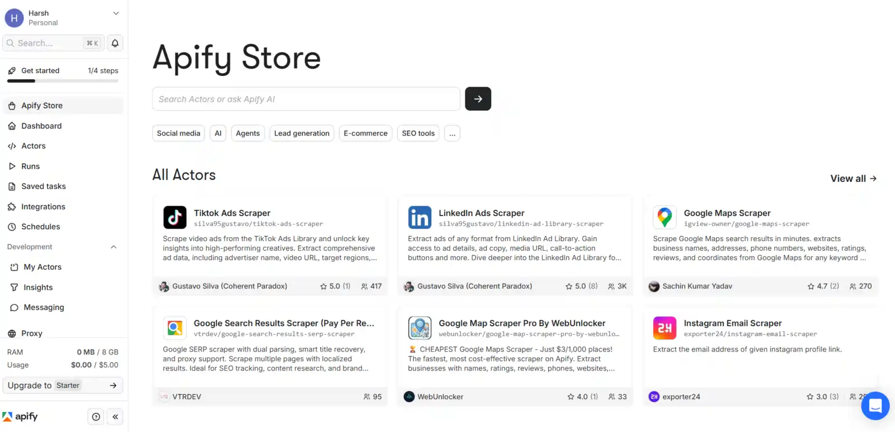Screen dimensions: 895x432
Task: Click the Apify logo in sidebar footer
Action: point(20,416)
